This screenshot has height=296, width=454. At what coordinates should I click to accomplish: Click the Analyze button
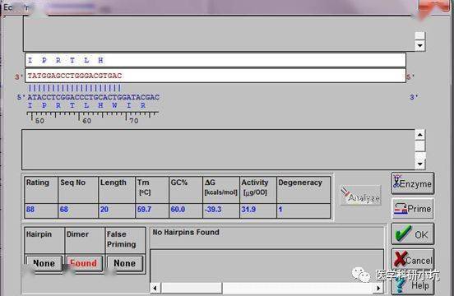pyautogui.click(x=360, y=196)
